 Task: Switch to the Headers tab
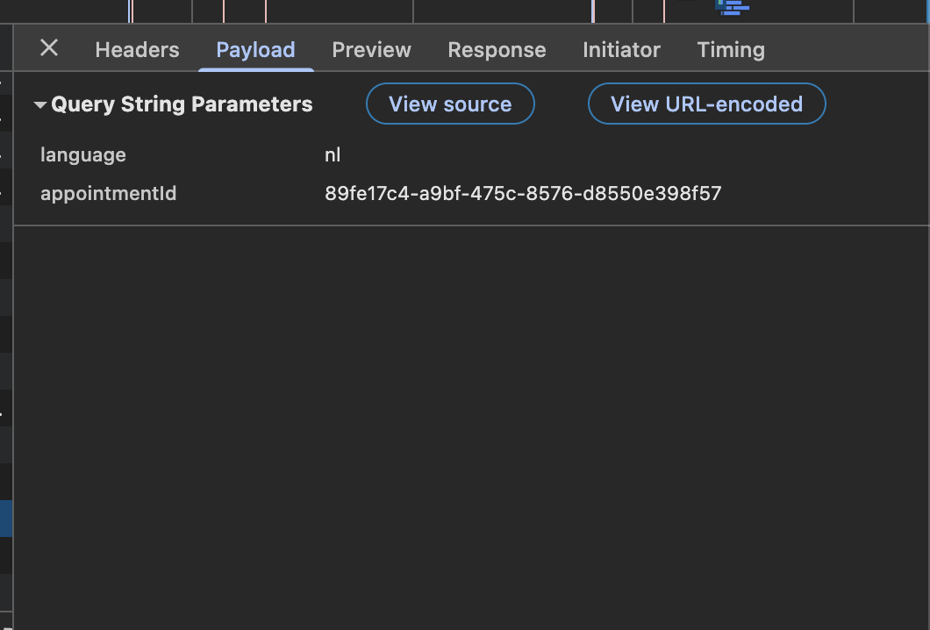point(137,50)
